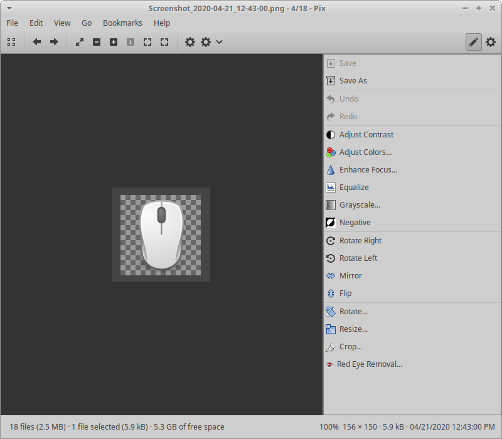
Task: Choose the Crop... option
Action: coord(350,347)
